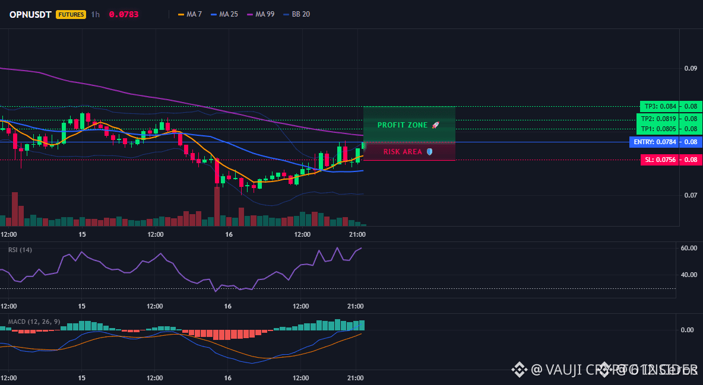703x385 pixels.
Task: Click the MA 25 legend entry
Action: [x=224, y=14]
